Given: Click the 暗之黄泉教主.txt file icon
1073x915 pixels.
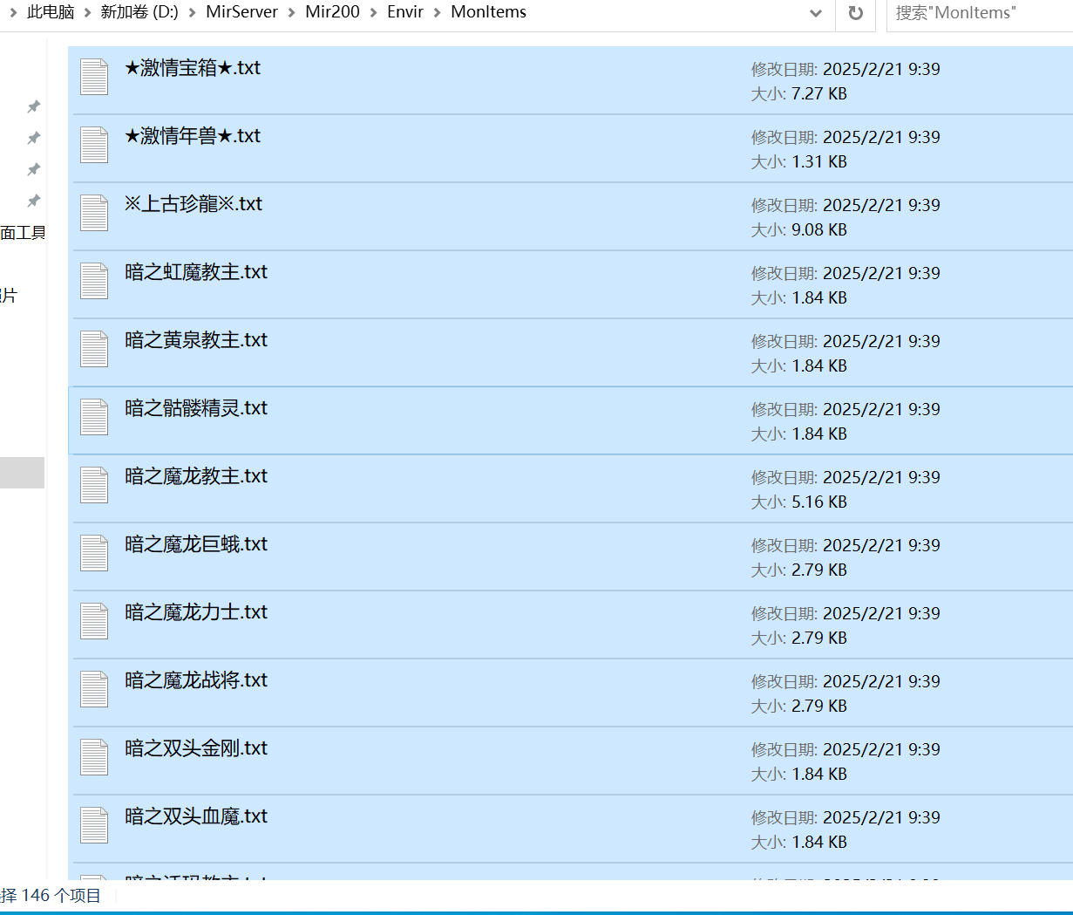Looking at the screenshot, I should (x=94, y=349).
